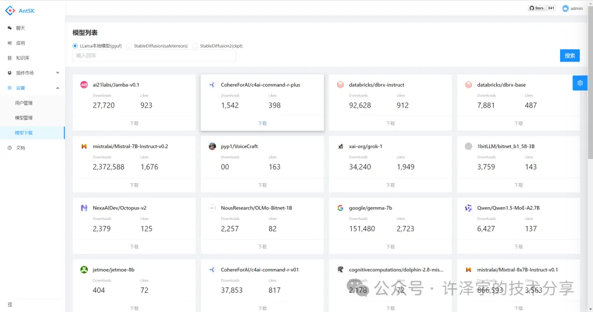Click the jetmoe-8b avatar icon

(x=84, y=270)
